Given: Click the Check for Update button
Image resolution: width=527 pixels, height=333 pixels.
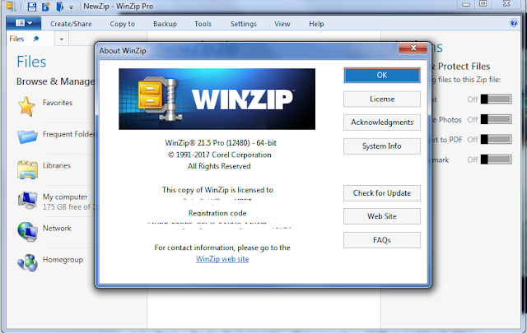Looking at the screenshot, I should coord(382,193).
